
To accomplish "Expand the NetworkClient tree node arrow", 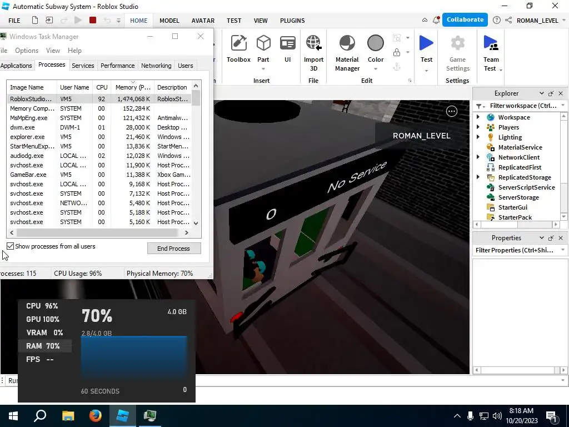I will point(478,157).
